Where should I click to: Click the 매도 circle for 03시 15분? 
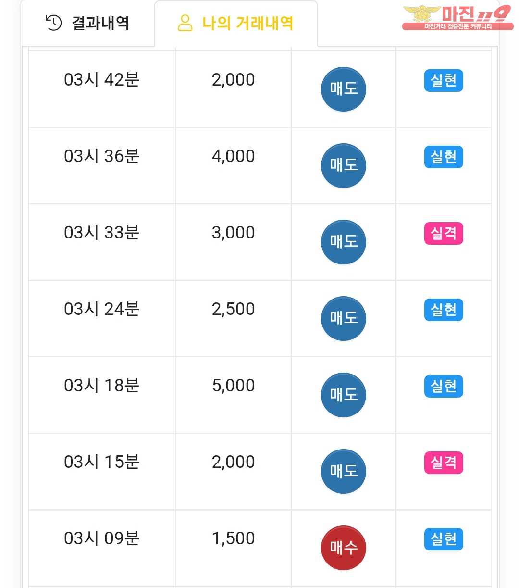[343, 471]
